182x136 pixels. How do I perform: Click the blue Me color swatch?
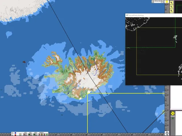coord(15,133)
